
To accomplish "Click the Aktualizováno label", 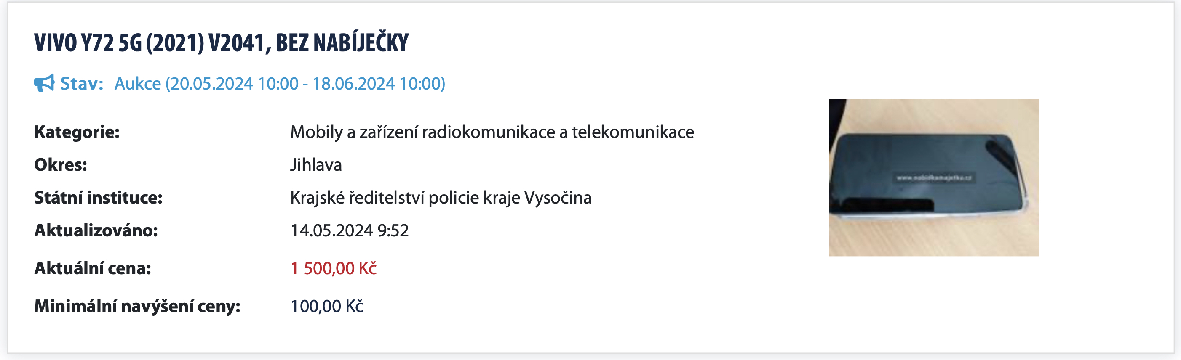I will [x=96, y=230].
